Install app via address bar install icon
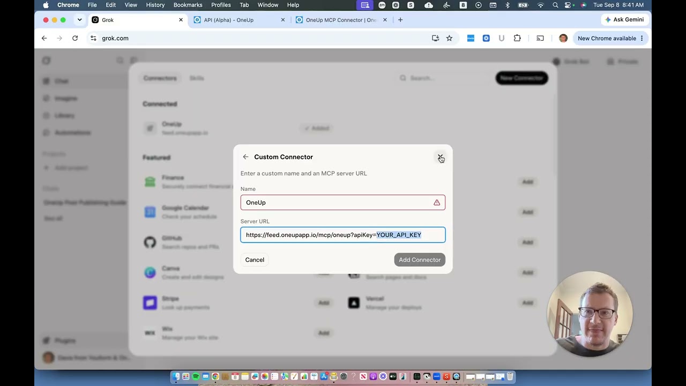686x386 pixels. point(435,38)
